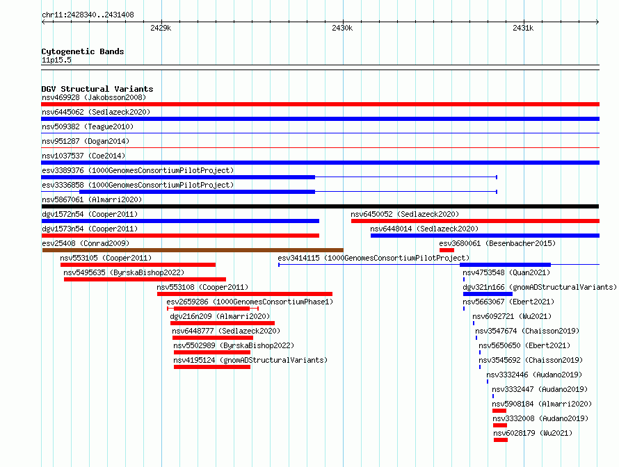
Task: Click the red nsv5495635 variant bar
Action: click(x=145, y=279)
